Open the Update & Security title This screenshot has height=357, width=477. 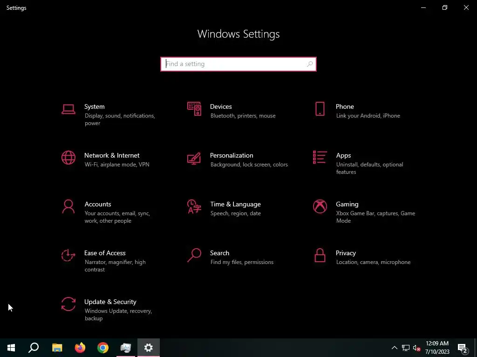[110, 302]
